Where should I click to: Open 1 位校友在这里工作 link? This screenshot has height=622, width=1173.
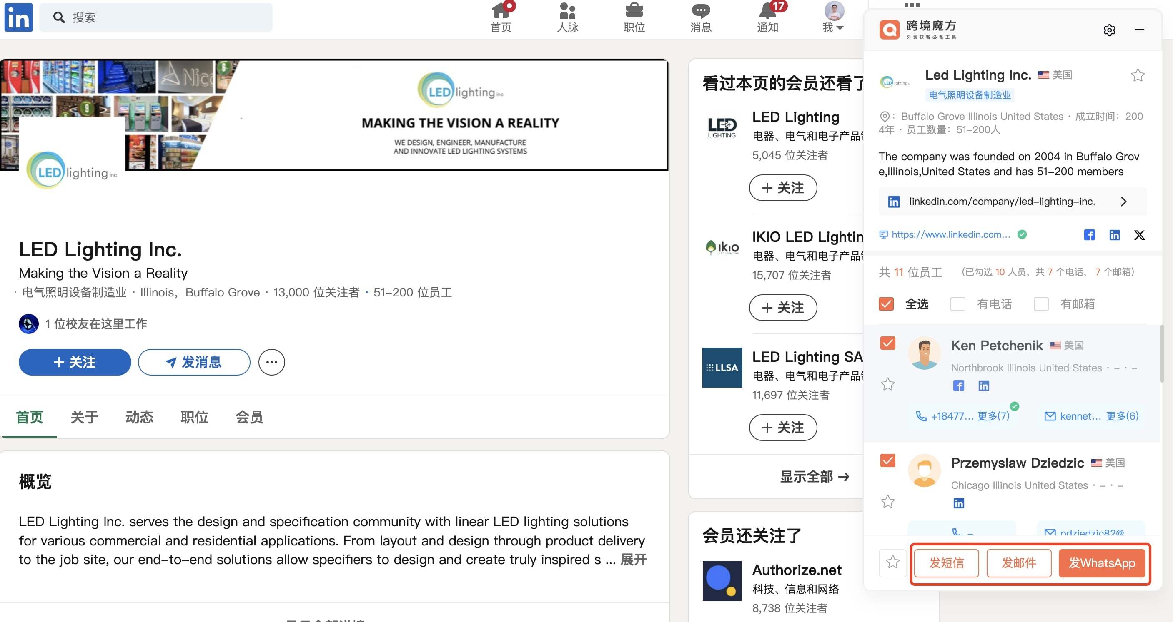(x=95, y=324)
